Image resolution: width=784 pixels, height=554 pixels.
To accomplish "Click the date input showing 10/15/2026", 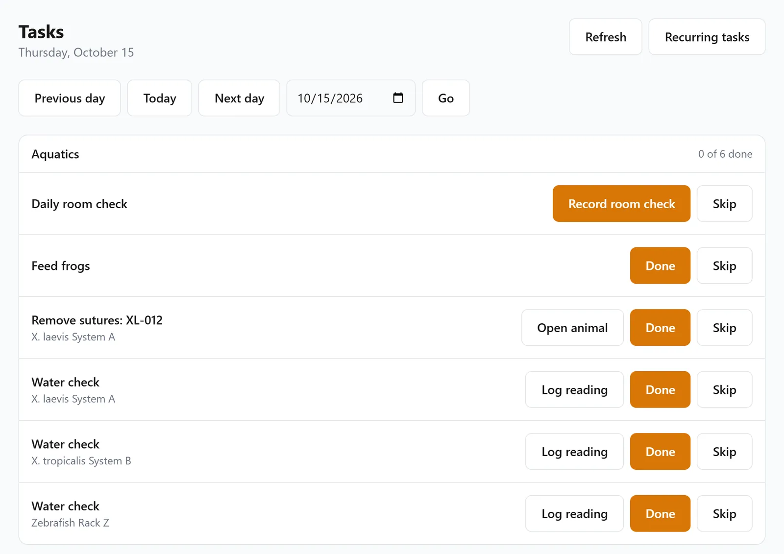I will coord(351,98).
